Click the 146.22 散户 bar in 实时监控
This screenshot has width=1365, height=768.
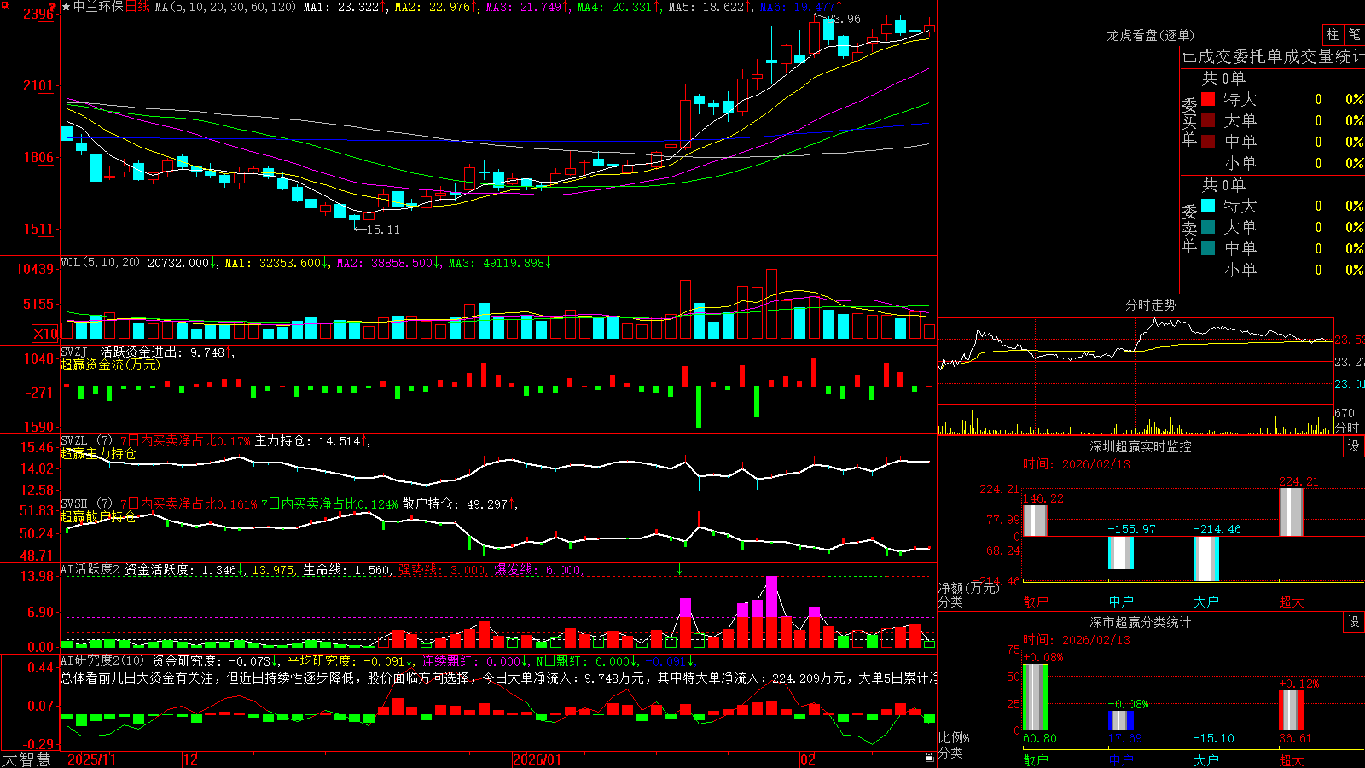[1035, 521]
